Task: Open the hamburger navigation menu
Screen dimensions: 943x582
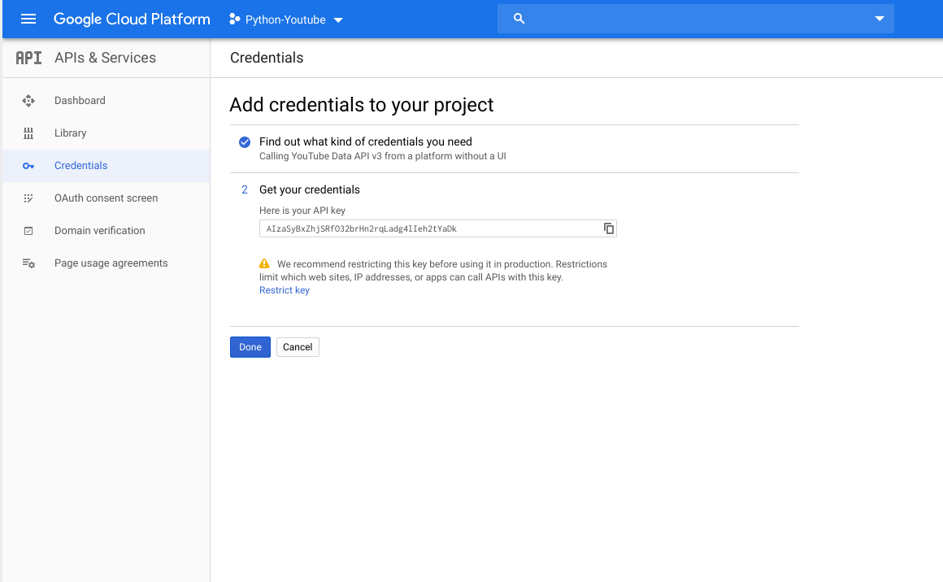Action: (28, 20)
